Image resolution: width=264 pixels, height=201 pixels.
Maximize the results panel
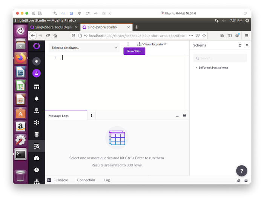(184, 115)
